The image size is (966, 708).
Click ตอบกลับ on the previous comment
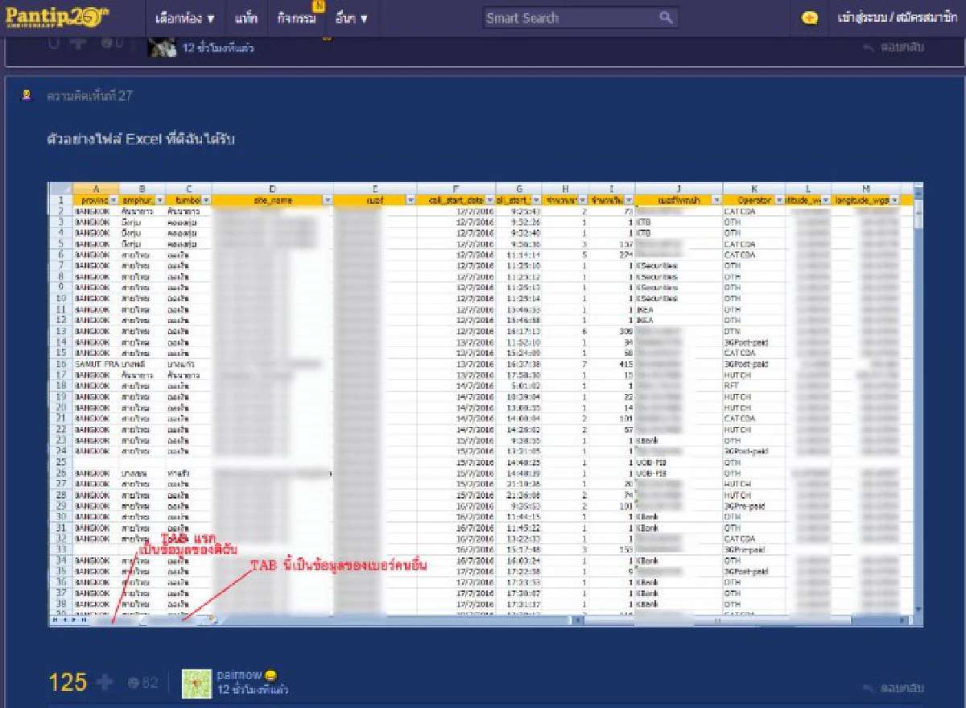893,48
